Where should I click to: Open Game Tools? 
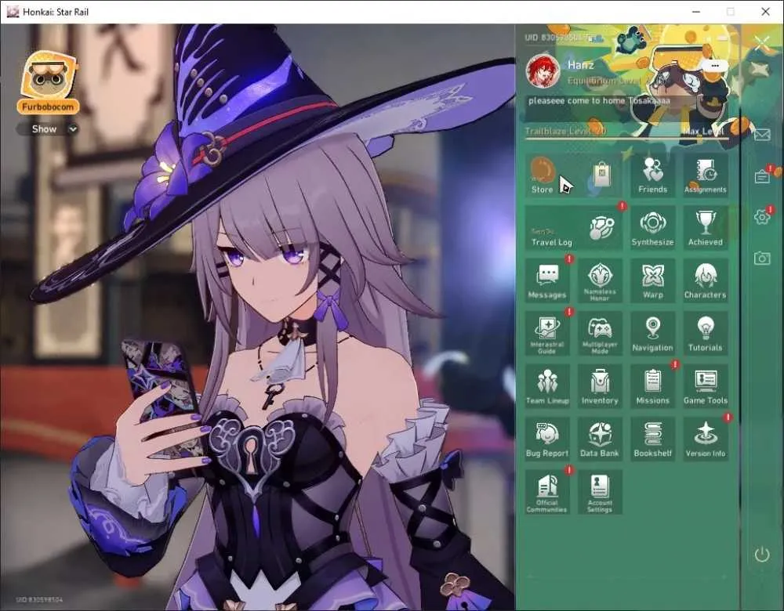tap(706, 387)
